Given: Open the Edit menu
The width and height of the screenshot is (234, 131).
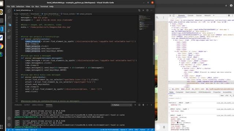Looking at the screenshot, I should (x=13, y=7).
